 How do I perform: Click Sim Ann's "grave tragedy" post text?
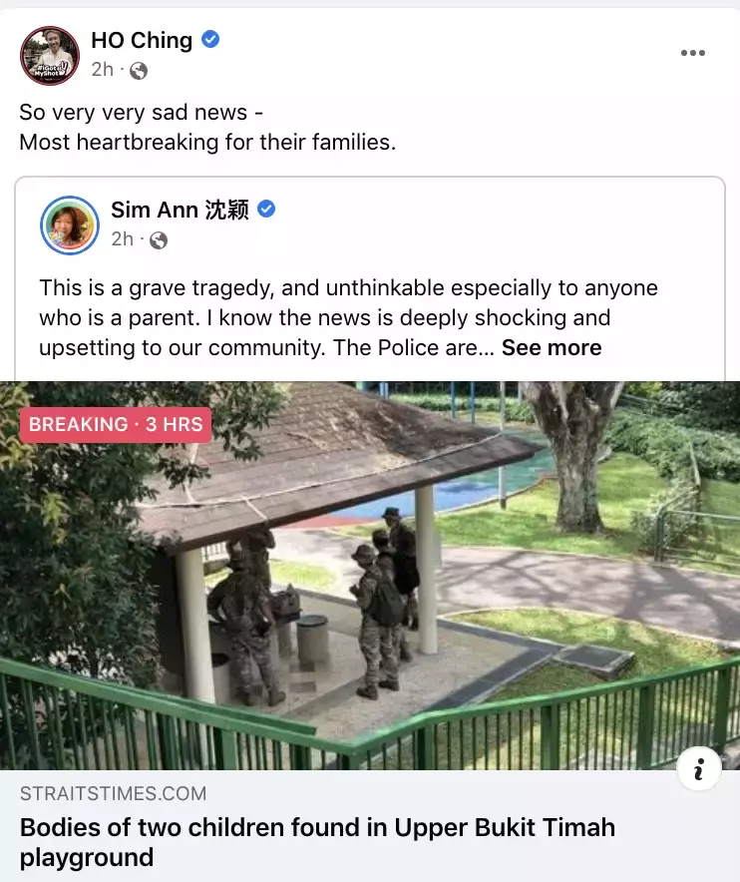(348, 318)
